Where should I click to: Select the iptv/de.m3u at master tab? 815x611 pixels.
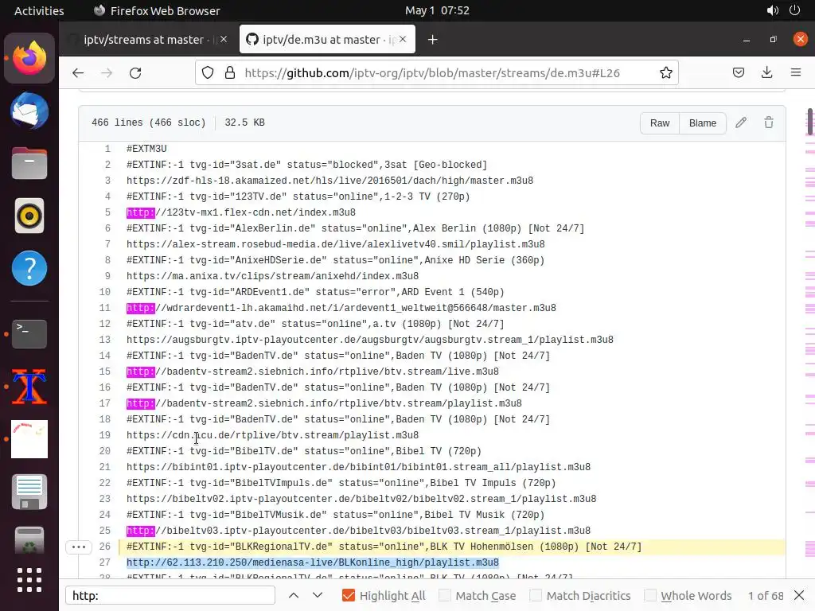(x=327, y=40)
